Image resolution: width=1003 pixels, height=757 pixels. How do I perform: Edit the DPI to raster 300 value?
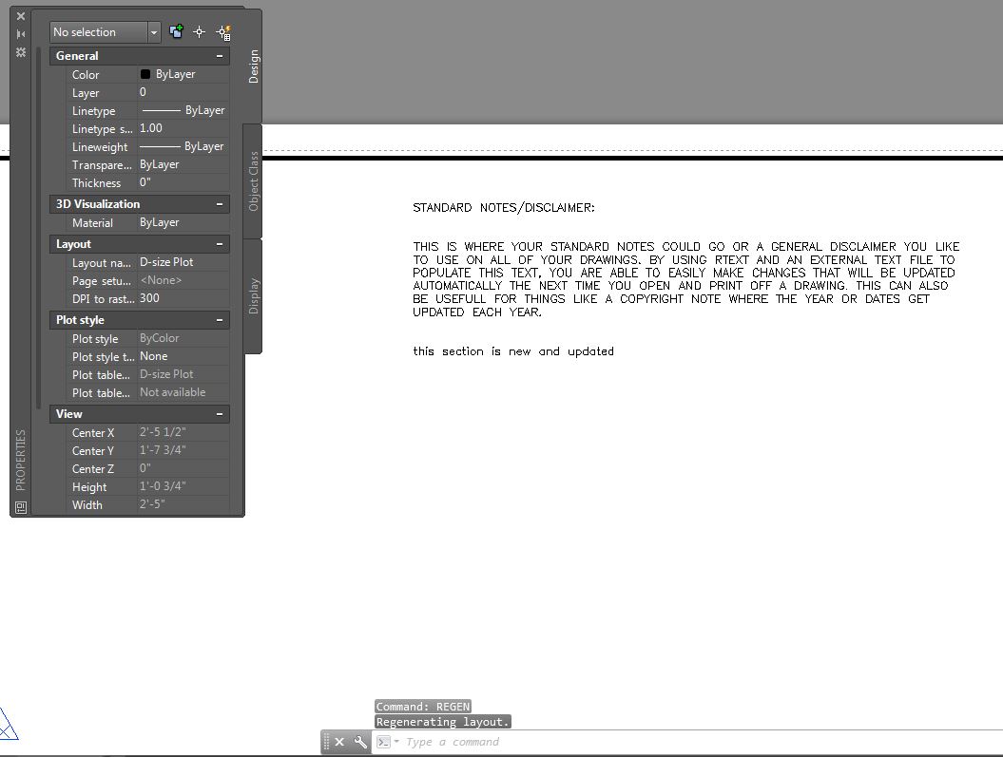click(x=183, y=298)
